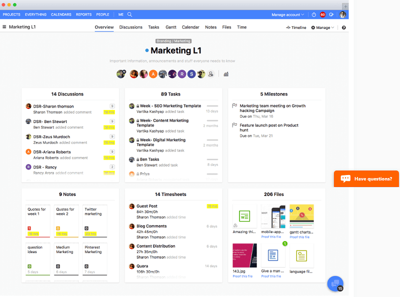
Task: Open the search magnifier in top bar
Action: point(129,14)
